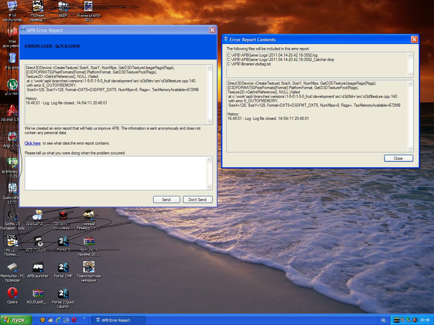
Task: Follow the Click here link for report data
Action: click(x=33, y=143)
